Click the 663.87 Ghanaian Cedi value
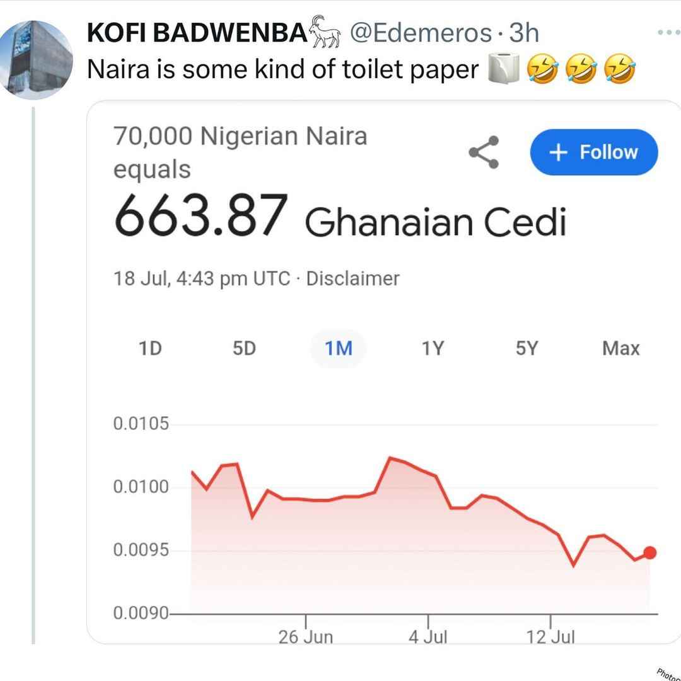The width and height of the screenshot is (681, 681). pyautogui.click(x=340, y=217)
